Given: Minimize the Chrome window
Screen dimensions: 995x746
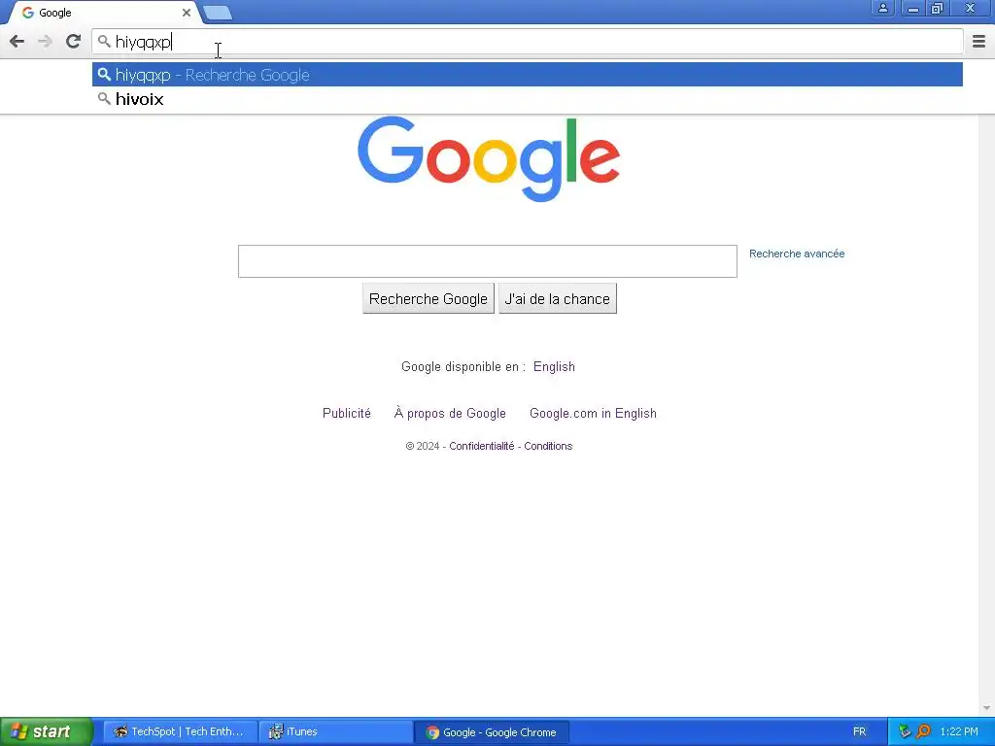Looking at the screenshot, I should 912,8.
